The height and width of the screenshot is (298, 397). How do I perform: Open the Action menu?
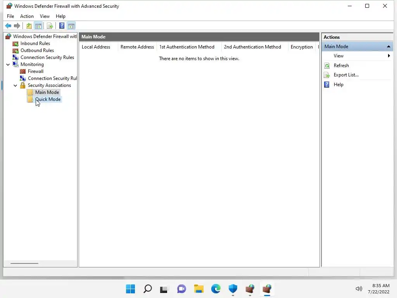[27, 16]
